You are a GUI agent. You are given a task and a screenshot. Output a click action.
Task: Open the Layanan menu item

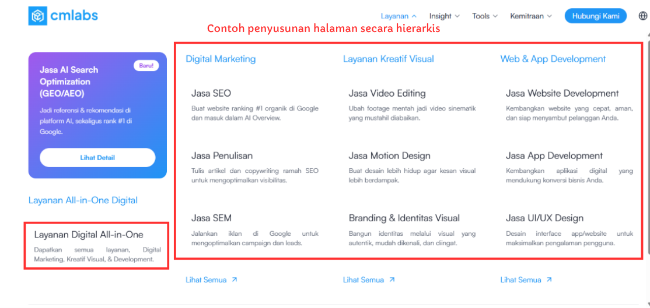point(394,16)
